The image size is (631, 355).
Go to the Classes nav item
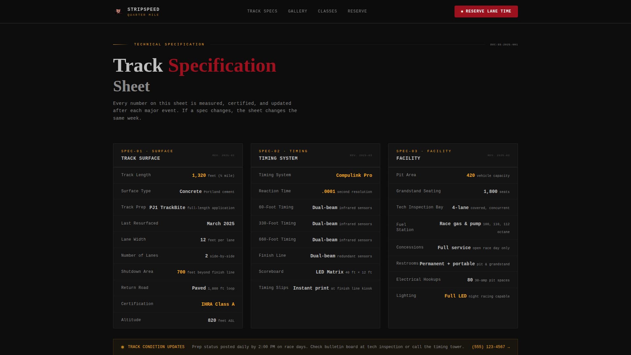[327, 11]
